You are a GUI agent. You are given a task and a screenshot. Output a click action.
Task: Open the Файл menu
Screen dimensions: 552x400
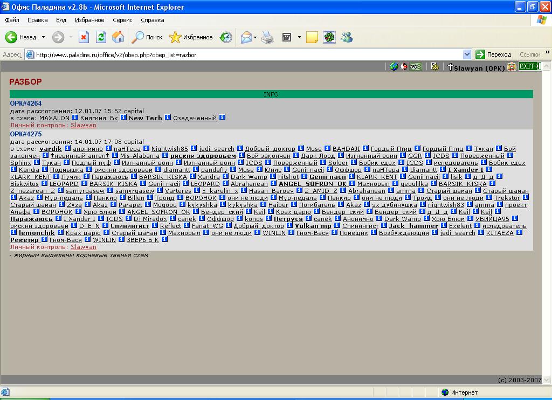click(12, 20)
